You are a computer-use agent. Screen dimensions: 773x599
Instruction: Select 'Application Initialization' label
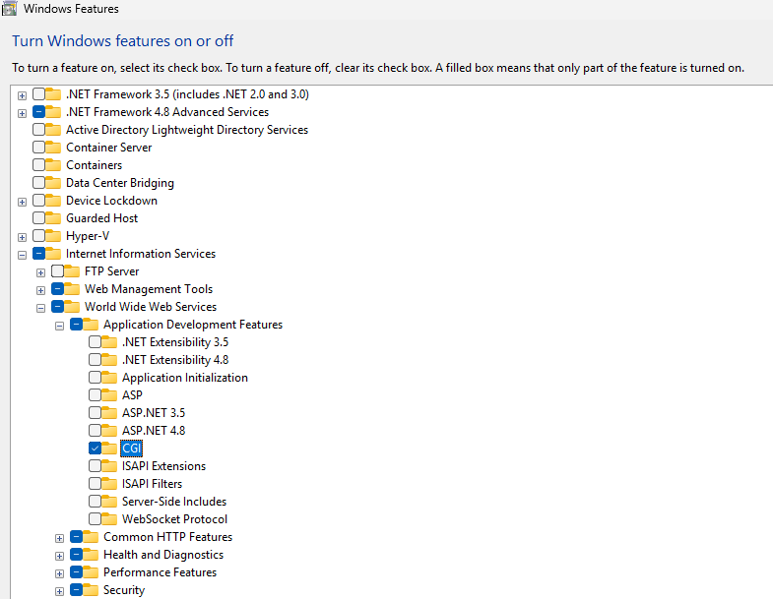click(185, 378)
